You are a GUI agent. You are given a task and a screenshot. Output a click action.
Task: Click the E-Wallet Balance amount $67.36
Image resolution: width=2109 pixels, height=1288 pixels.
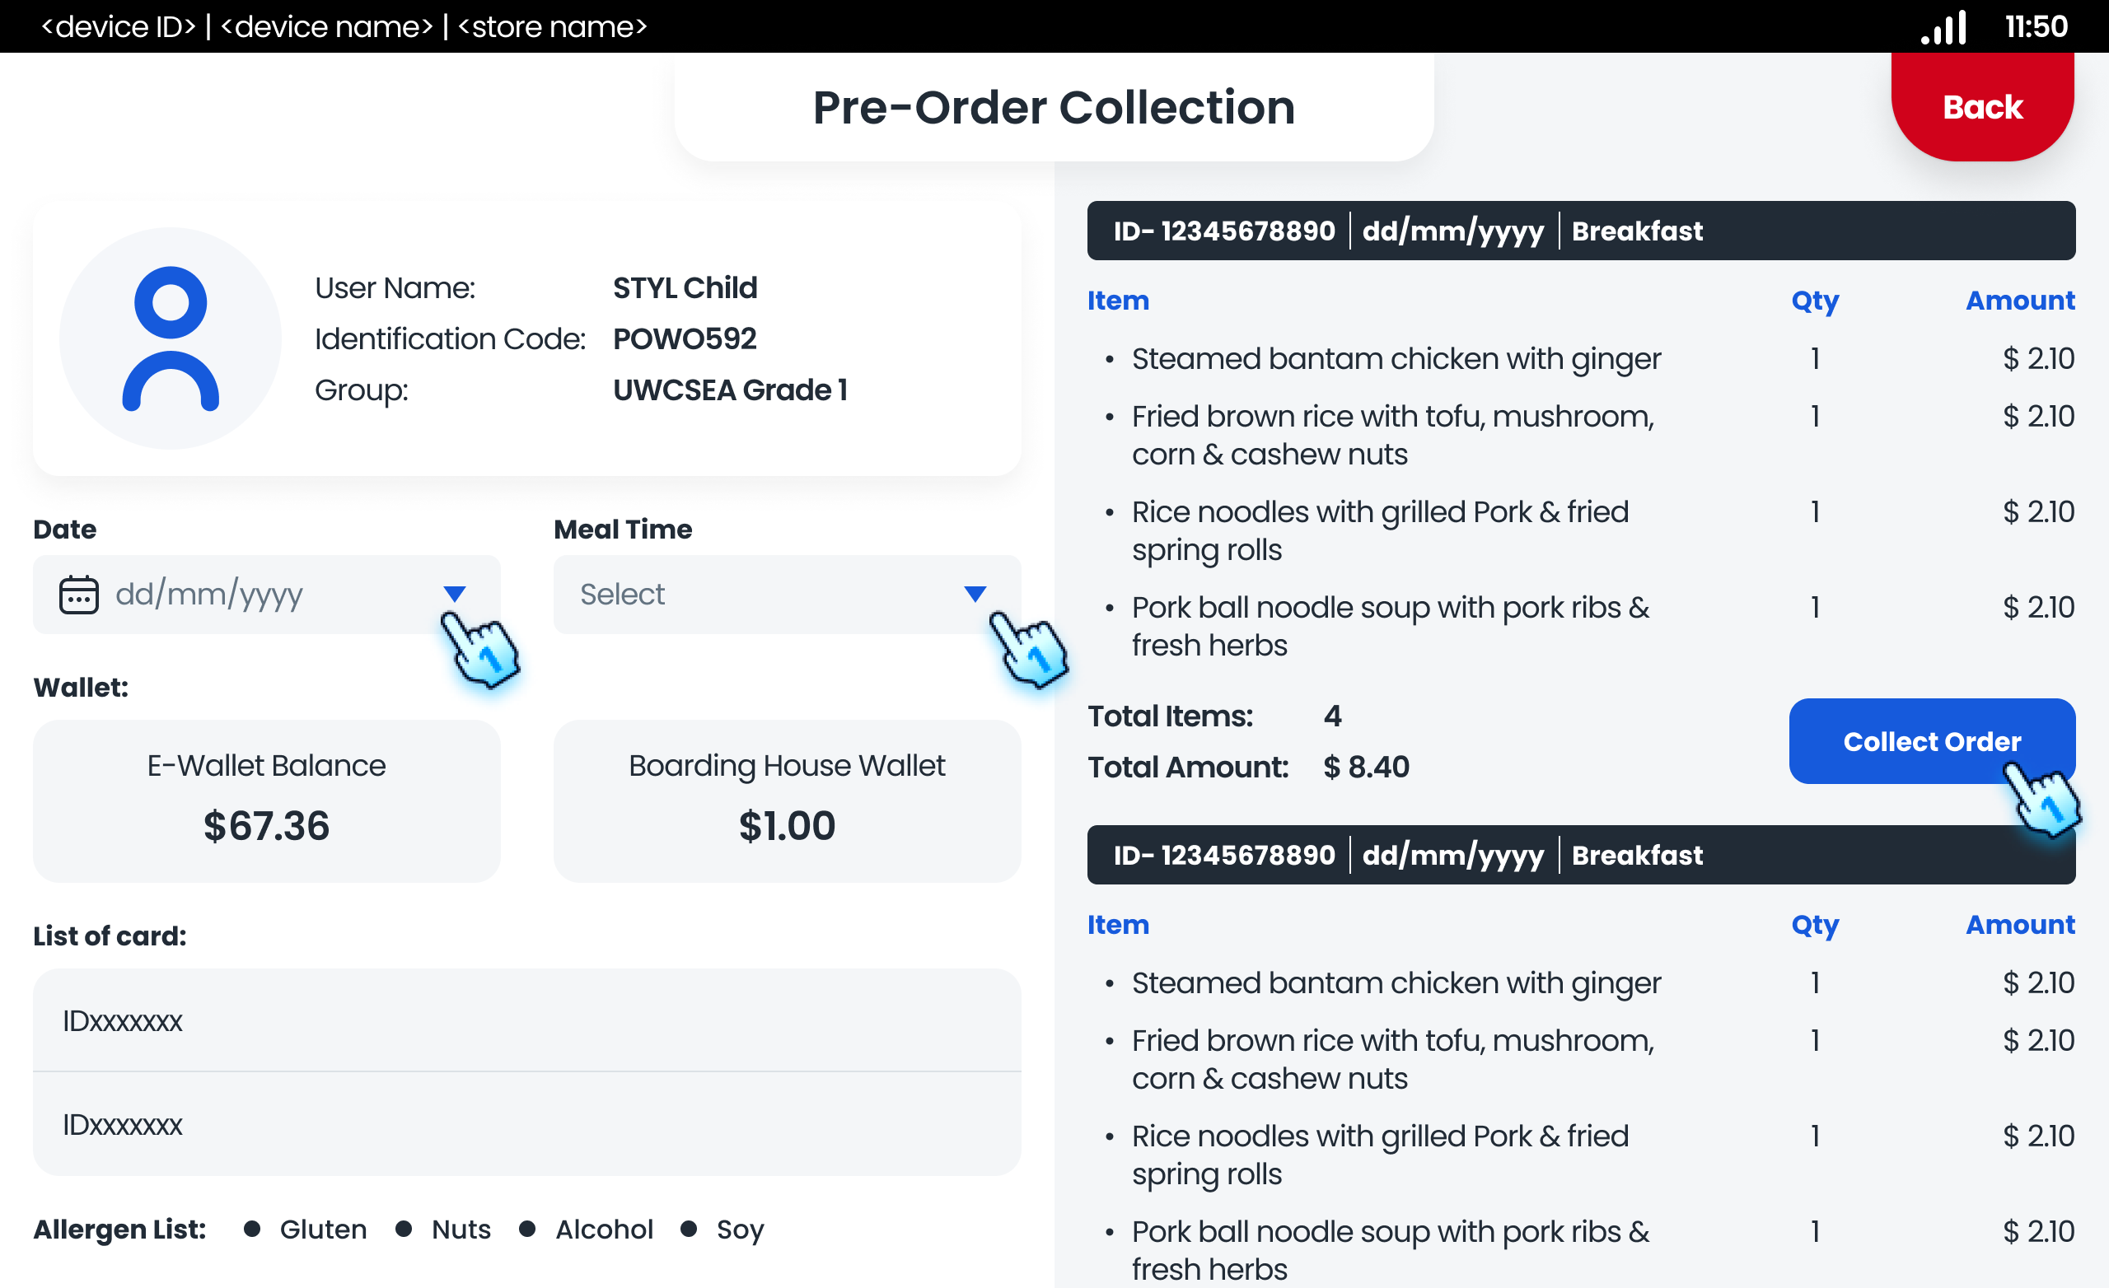tap(266, 826)
